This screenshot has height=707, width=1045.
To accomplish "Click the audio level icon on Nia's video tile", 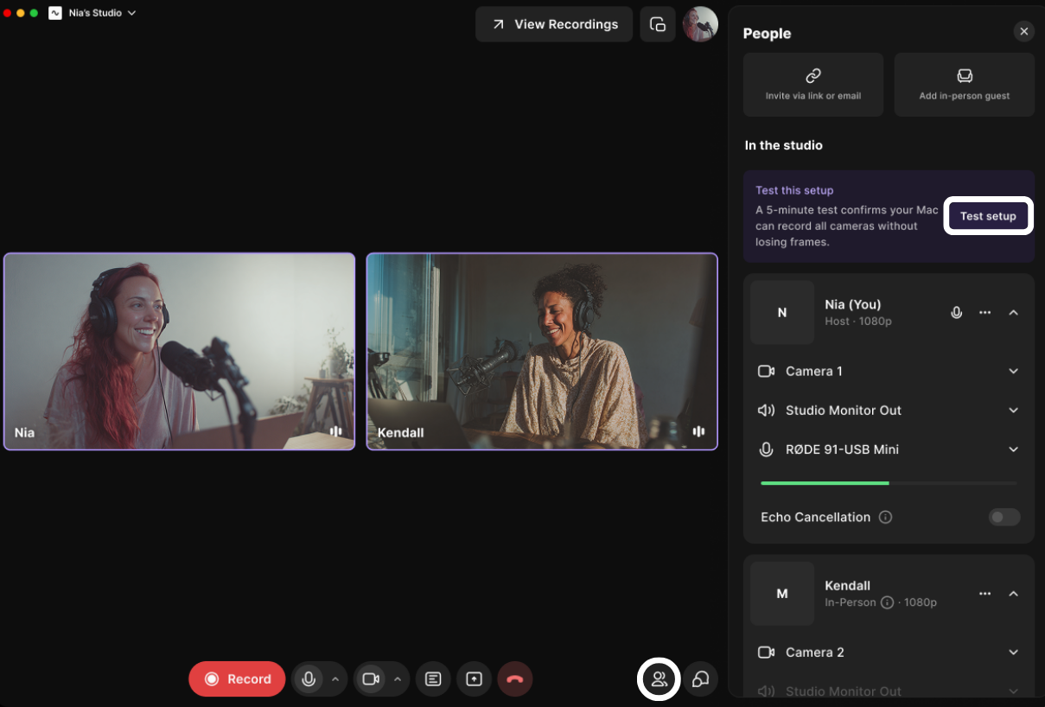I will coord(336,431).
